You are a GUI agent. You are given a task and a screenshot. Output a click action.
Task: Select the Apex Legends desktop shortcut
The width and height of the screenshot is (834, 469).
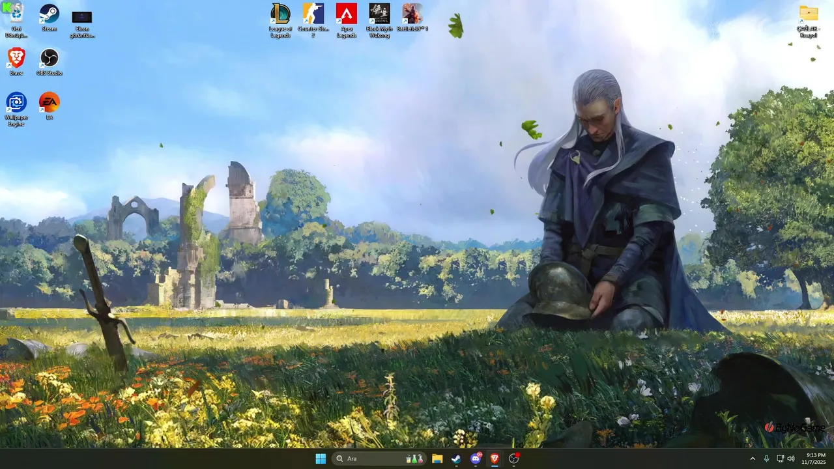click(347, 20)
